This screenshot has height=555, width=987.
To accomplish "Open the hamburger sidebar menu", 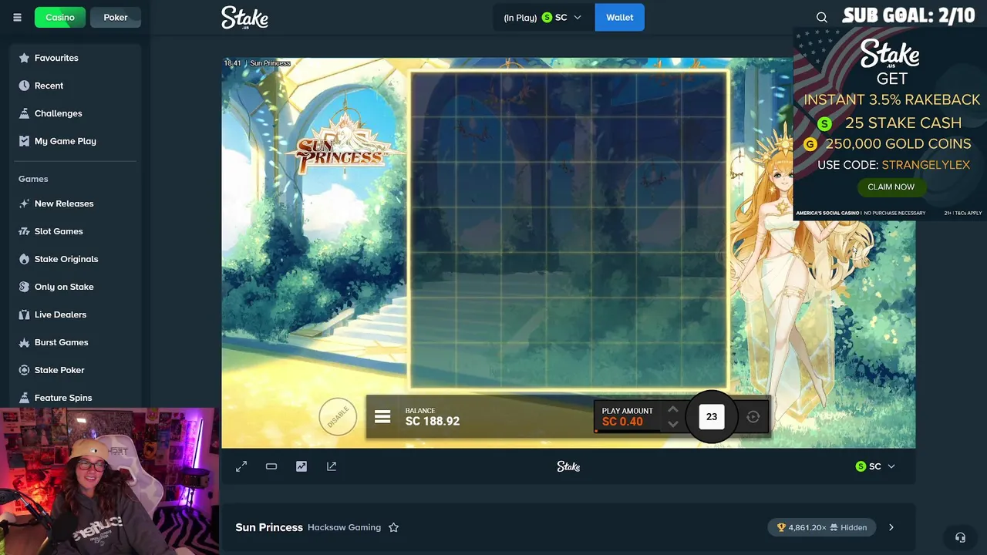I will (17, 17).
